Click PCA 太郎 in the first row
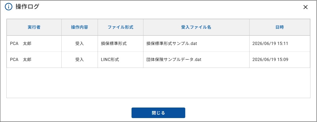 point(21,44)
